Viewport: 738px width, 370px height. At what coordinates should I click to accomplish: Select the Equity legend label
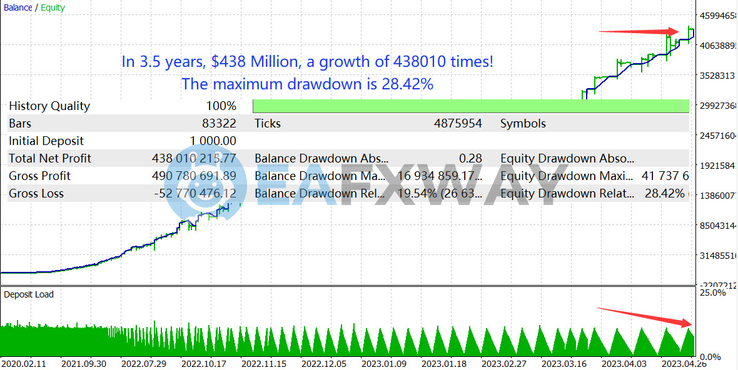coord(53,8)
